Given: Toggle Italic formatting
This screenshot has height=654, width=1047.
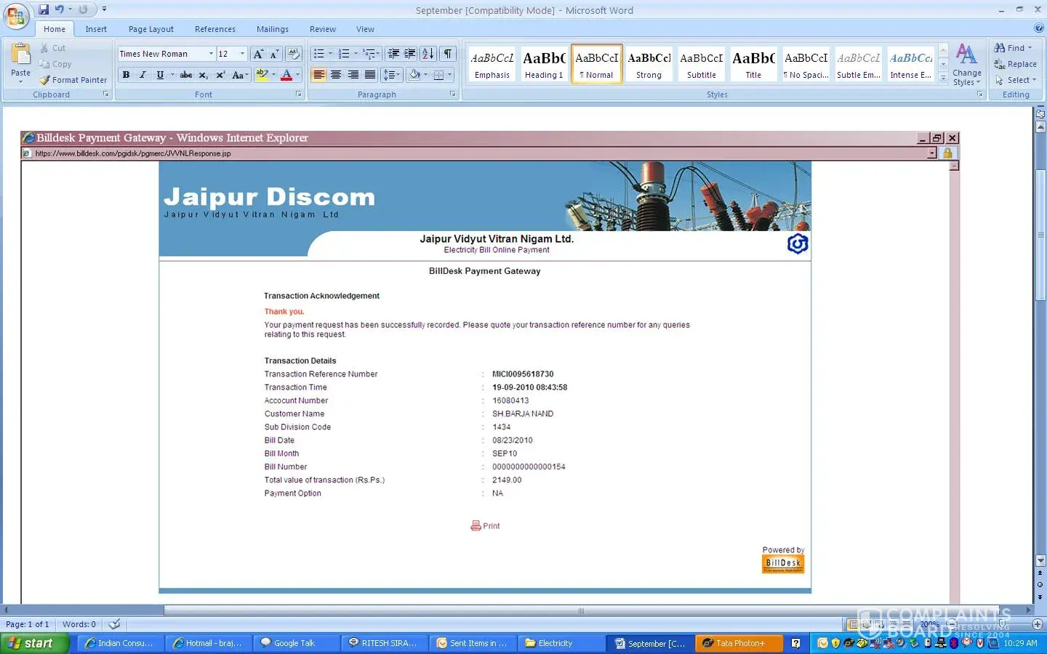Looking at the screenshot, I should (143, 75).
